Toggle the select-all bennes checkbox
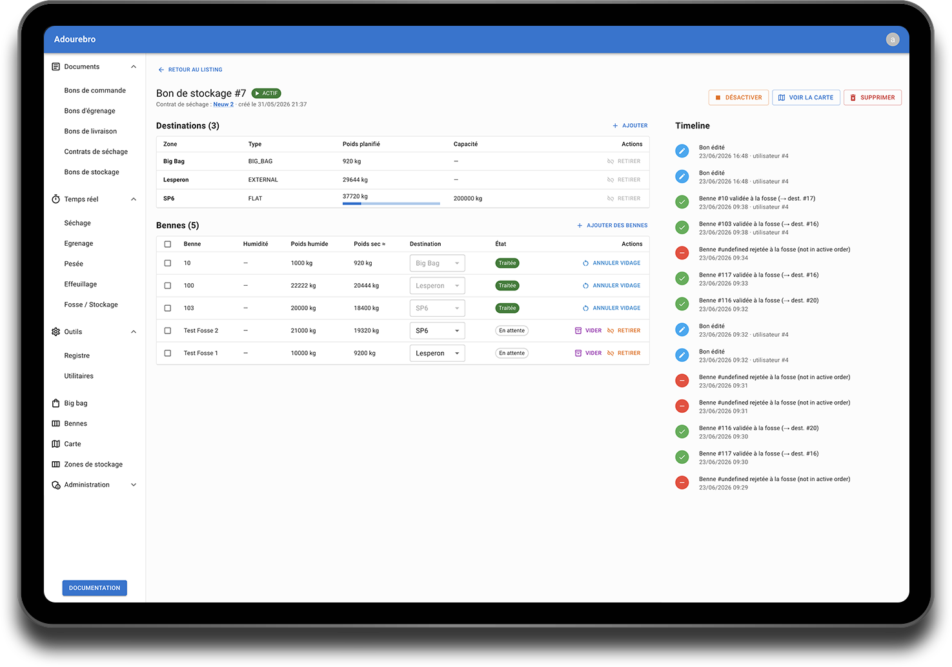The height and width of the screenshot is (667, 952). tap(168, 244)
